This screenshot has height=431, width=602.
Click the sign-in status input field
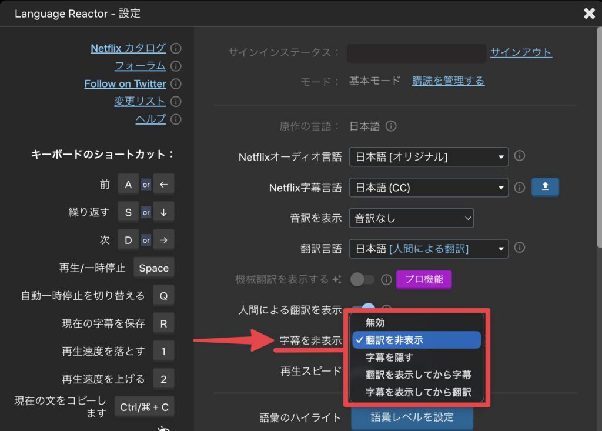coord(416,52)
